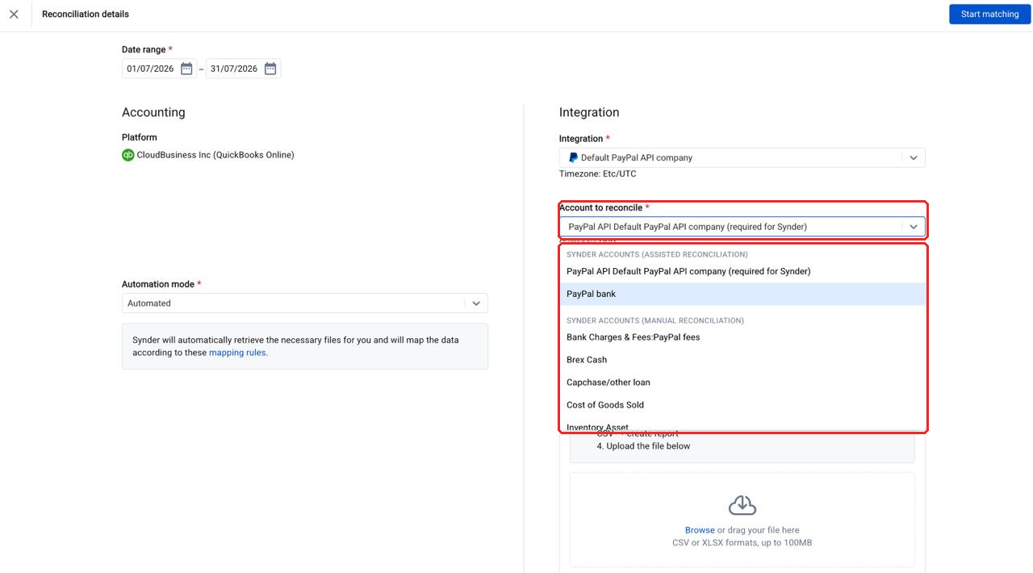
Task: Click the Account to reconcile field
Action: coord(742,227)
